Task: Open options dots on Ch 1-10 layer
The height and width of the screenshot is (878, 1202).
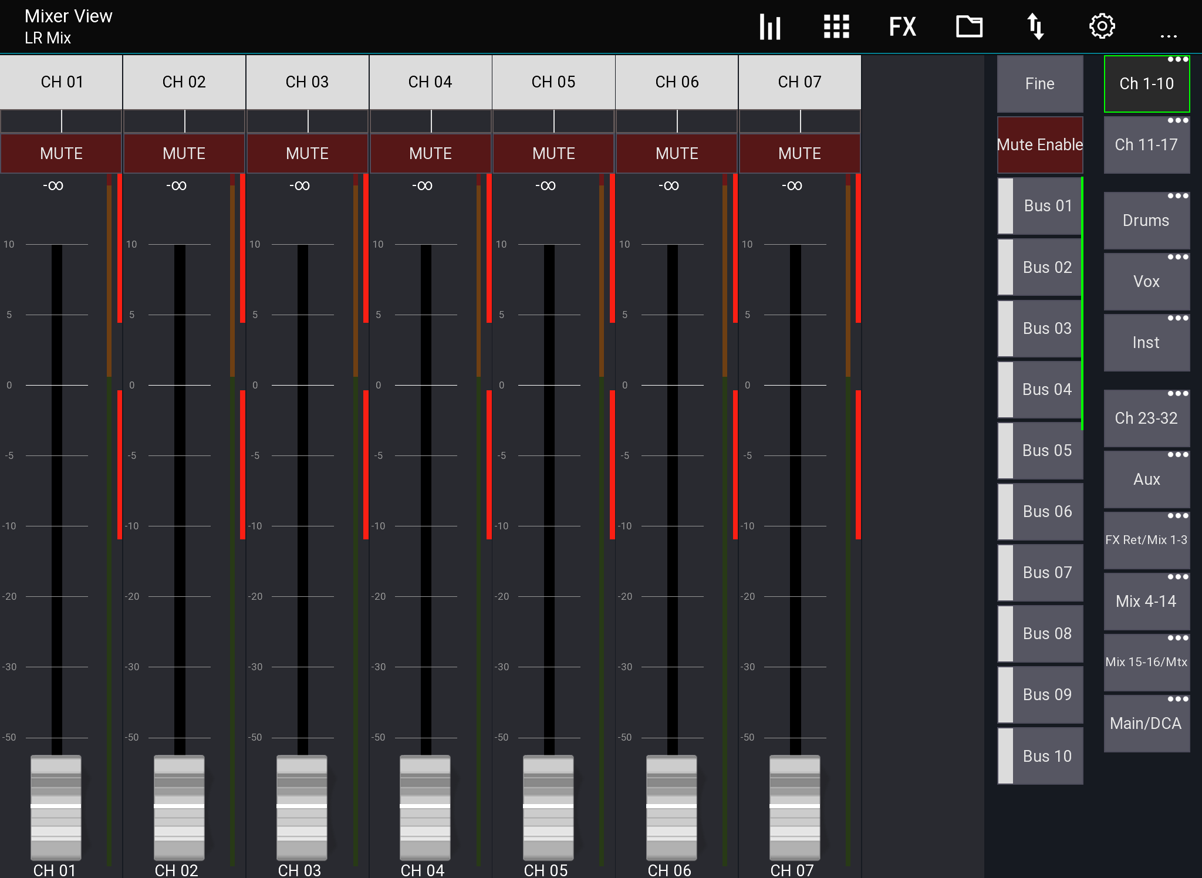Action: click(x=1177, y=59)
